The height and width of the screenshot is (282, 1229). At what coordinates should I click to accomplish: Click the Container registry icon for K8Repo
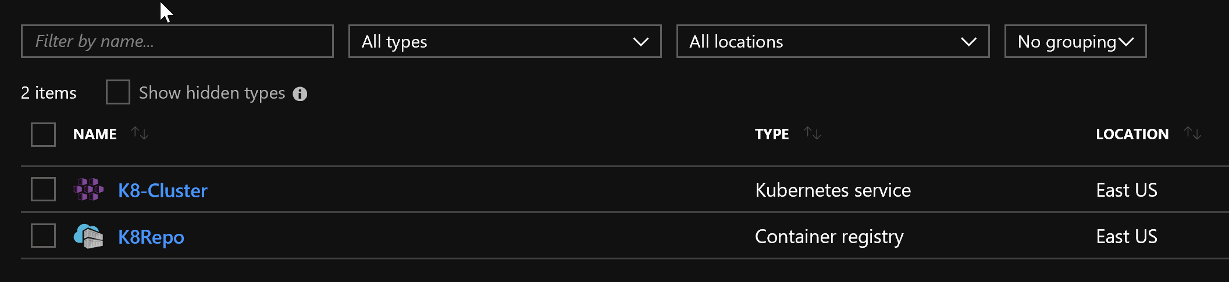pyautogui.click(x=88, y=236)
